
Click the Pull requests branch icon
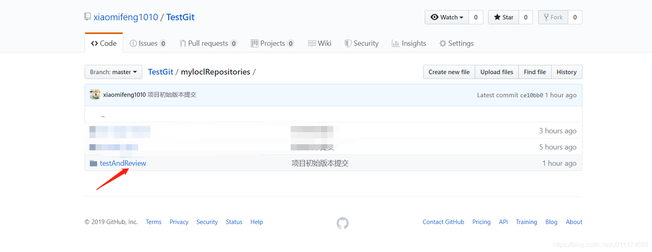(183, 43)
